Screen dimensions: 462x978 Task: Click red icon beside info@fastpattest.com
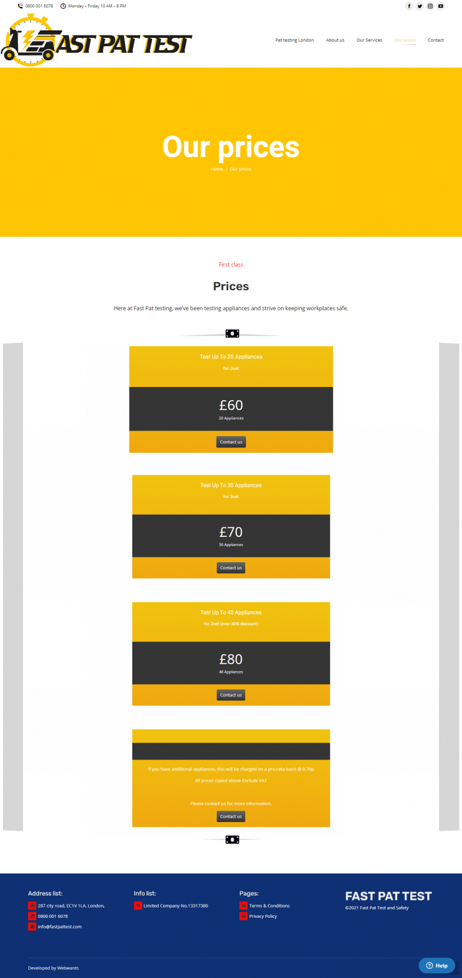pos(32,927)
